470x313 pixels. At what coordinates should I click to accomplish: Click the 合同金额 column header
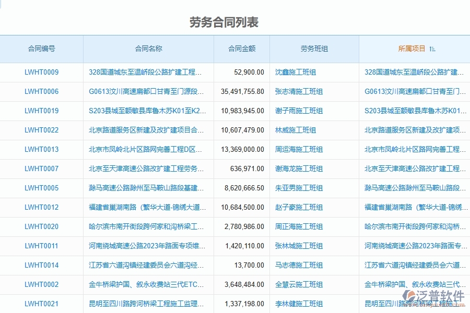241,49
